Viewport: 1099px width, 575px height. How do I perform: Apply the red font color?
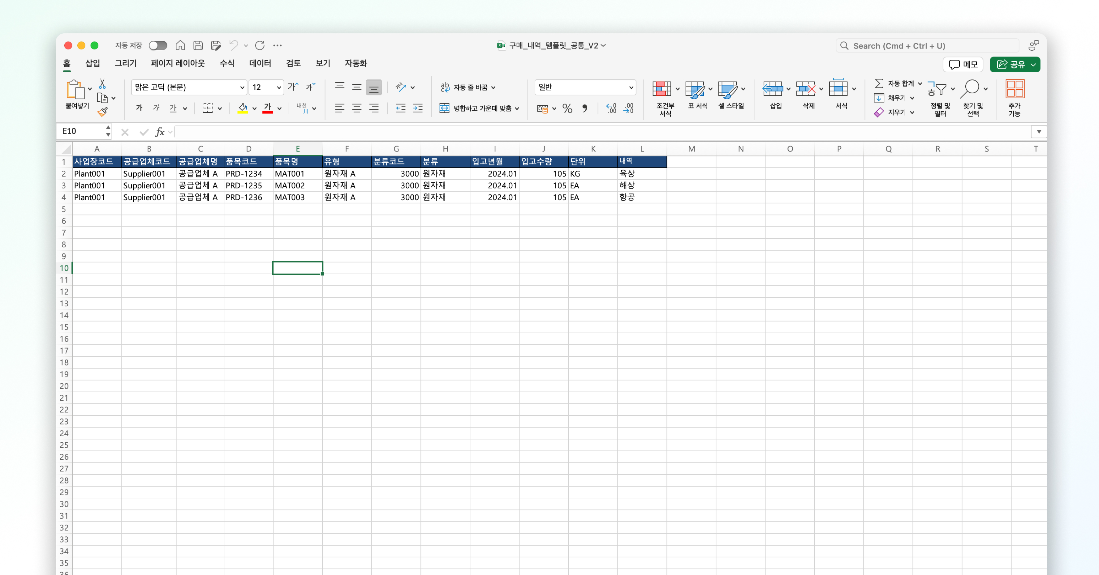(x=268, y=108)
